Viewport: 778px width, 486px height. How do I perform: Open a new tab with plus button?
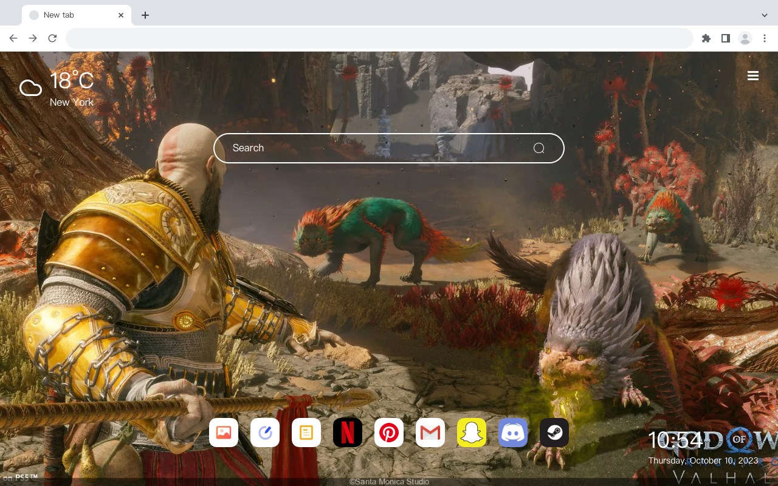click(x=145, y=15)
